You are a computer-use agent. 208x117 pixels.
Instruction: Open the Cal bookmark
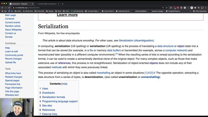(11, 11)
